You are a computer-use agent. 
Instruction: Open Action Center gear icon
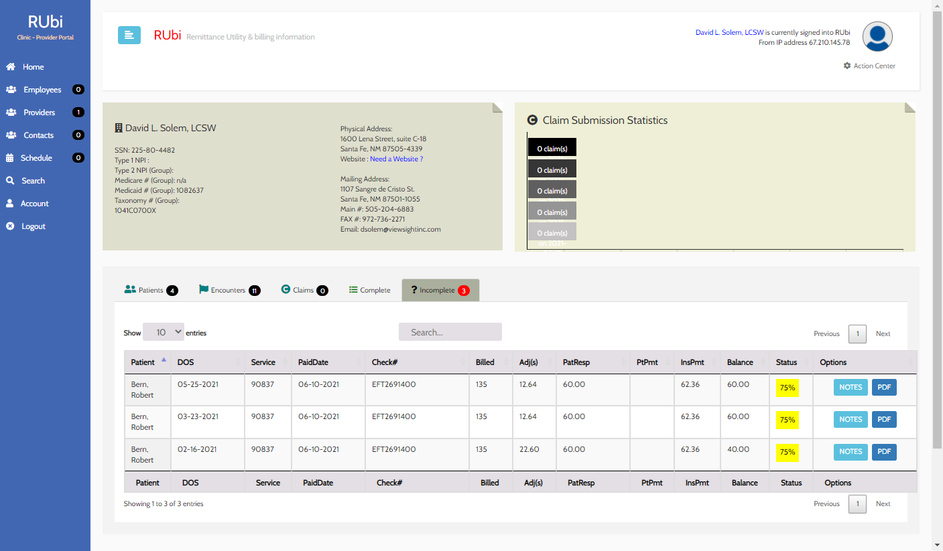tap(847, 66)
